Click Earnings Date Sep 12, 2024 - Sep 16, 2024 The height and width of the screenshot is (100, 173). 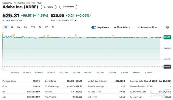click(158, 81)
